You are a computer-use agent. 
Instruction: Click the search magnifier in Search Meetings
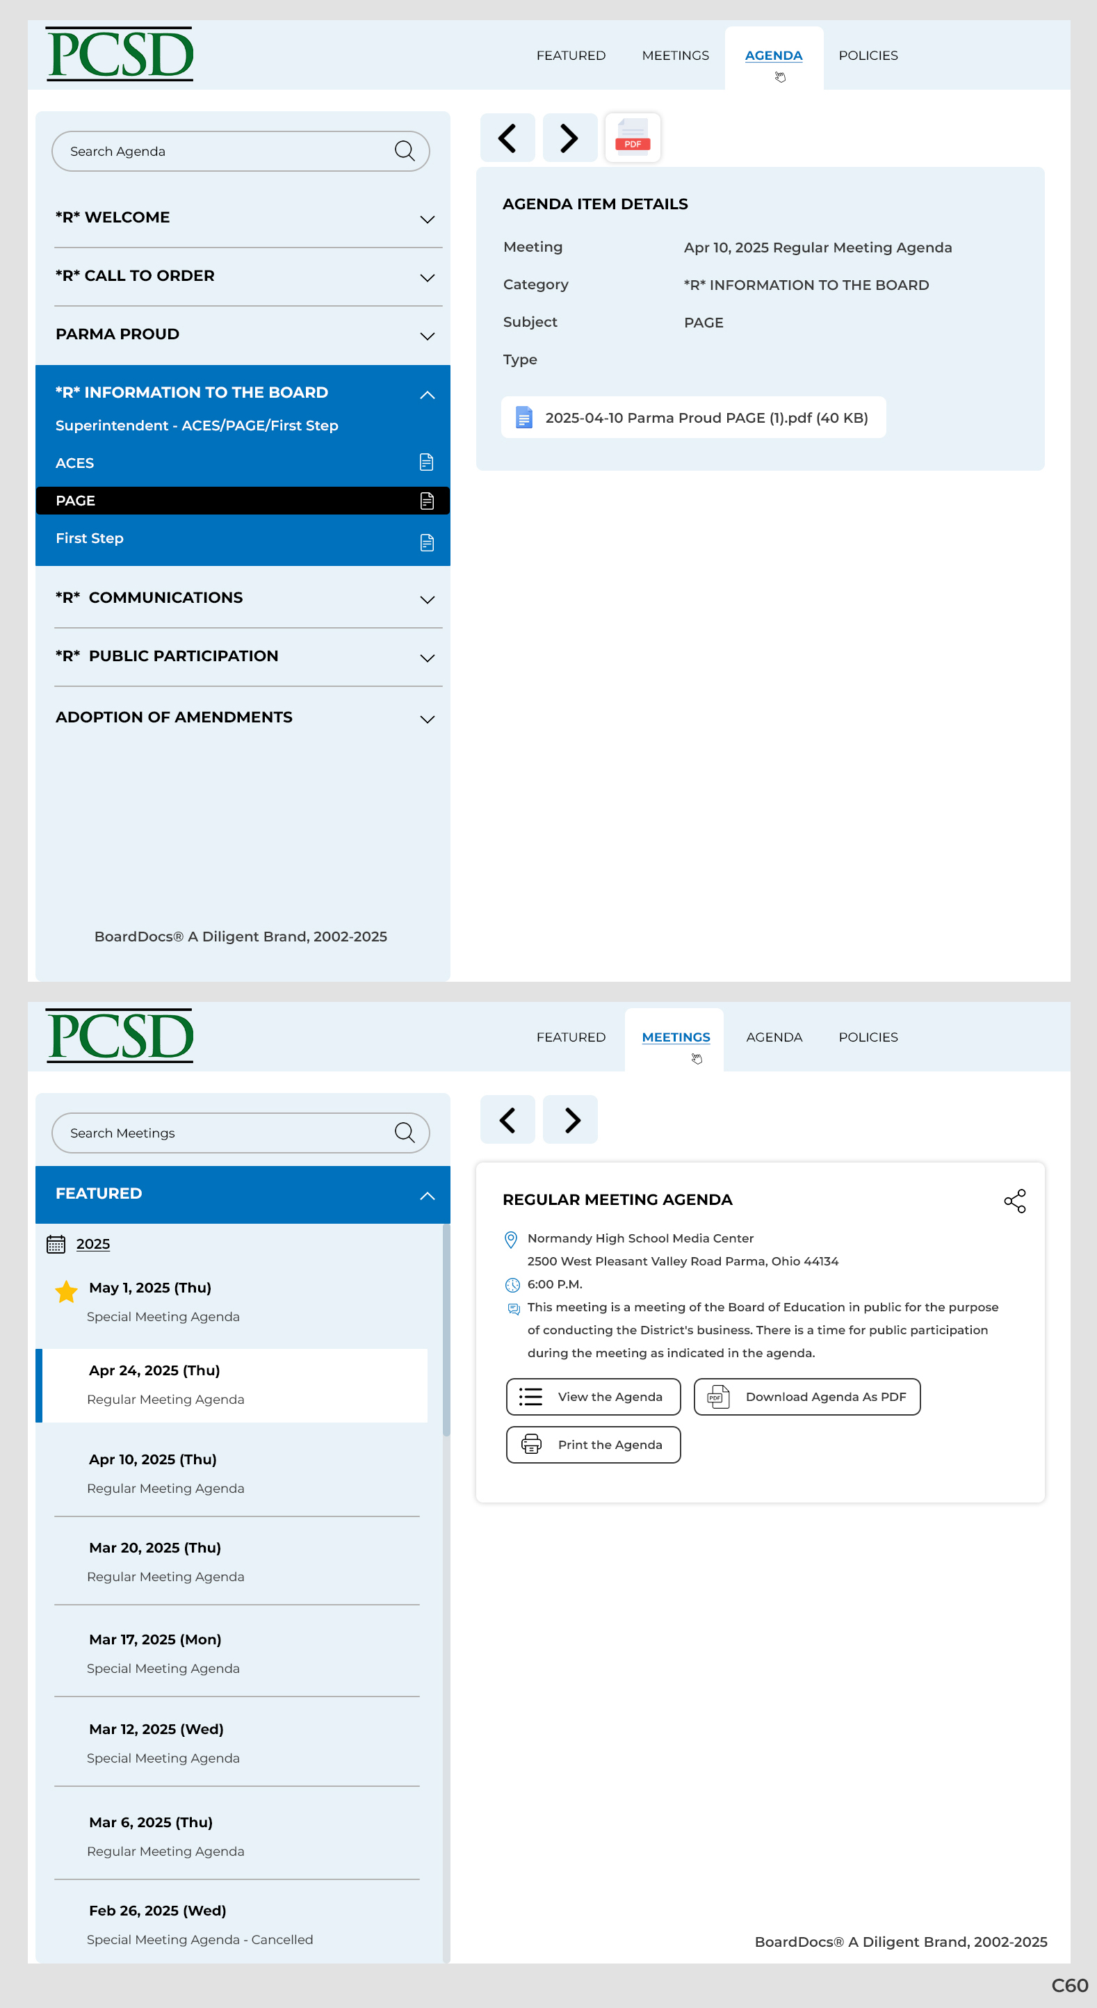(405, 1132)
